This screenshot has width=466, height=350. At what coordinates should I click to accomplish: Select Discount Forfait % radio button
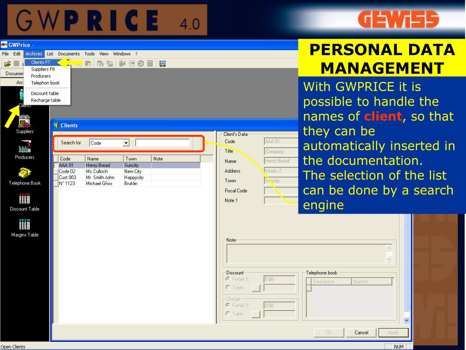[228, 279]
